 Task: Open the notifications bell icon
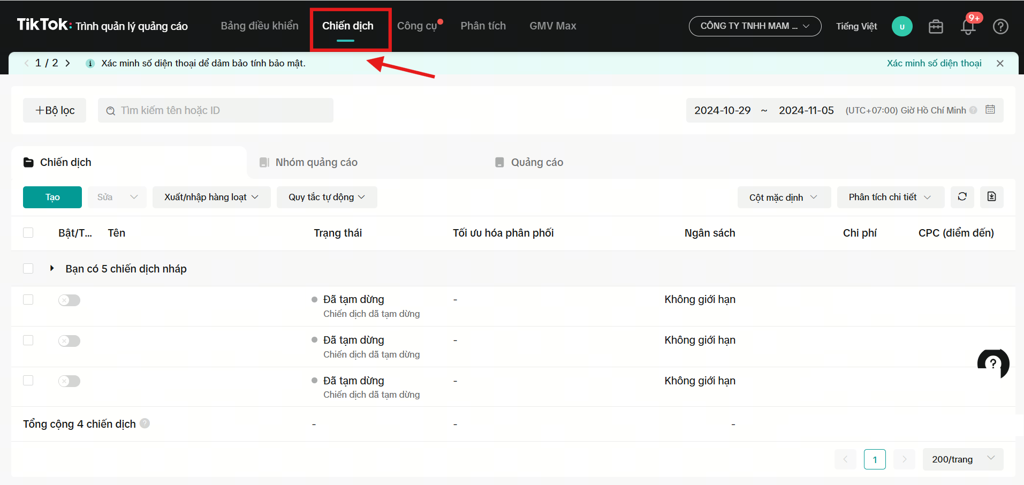tap(968, 26)
